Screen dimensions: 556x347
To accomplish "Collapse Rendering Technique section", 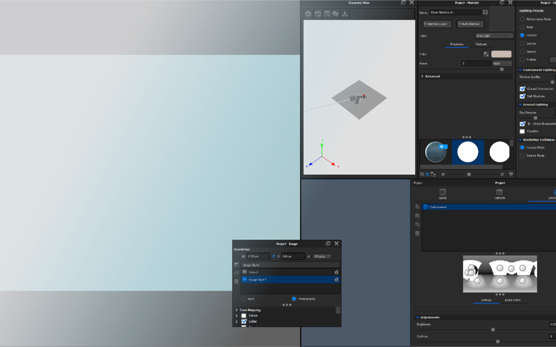I will pyautogui.click(x=520, y=140).
